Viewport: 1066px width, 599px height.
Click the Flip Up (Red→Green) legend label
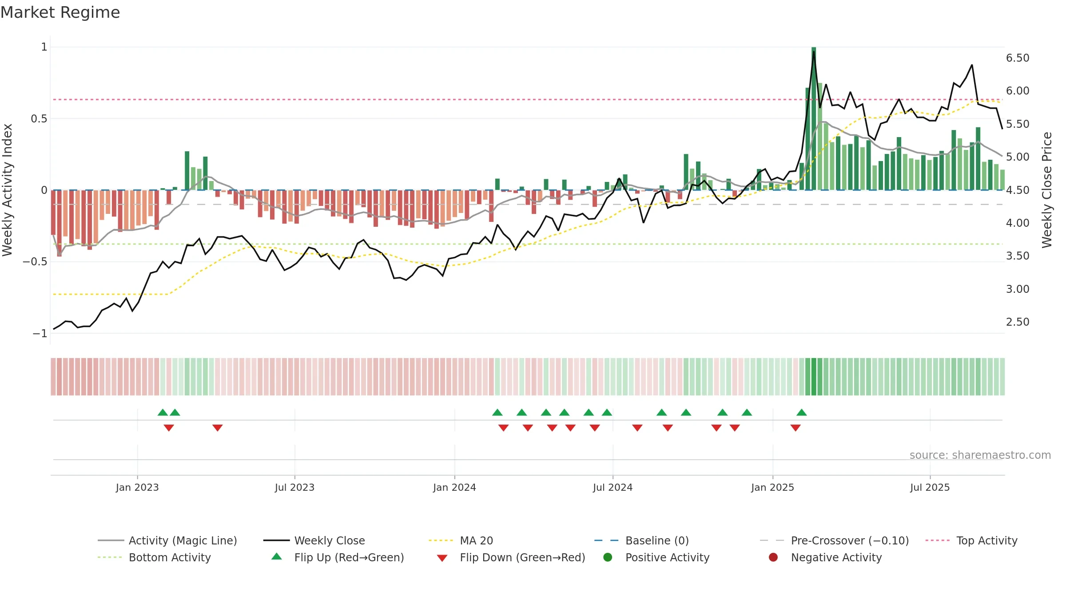click(349, 557)
